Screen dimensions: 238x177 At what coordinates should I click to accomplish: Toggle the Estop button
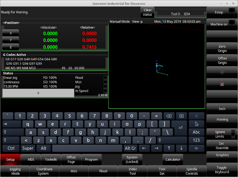coord(222,12)
